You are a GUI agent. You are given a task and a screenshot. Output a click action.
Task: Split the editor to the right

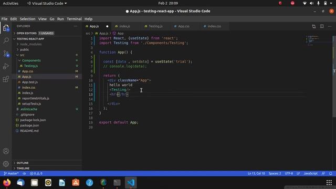[322, 26]
